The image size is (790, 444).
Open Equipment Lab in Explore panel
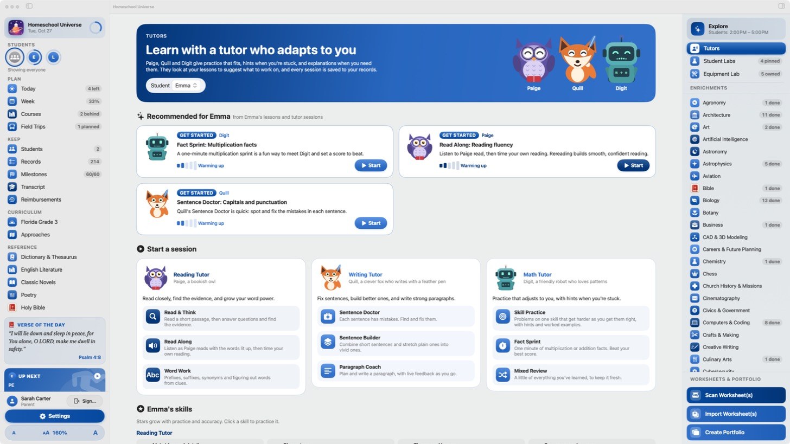pos(736,74)
